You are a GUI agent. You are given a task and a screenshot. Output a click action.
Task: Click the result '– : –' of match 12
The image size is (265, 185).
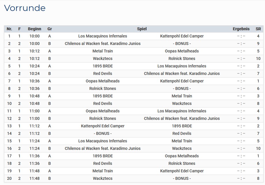241,118
